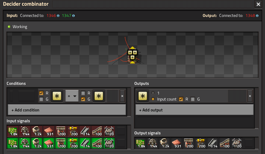Add a new output

195,110
